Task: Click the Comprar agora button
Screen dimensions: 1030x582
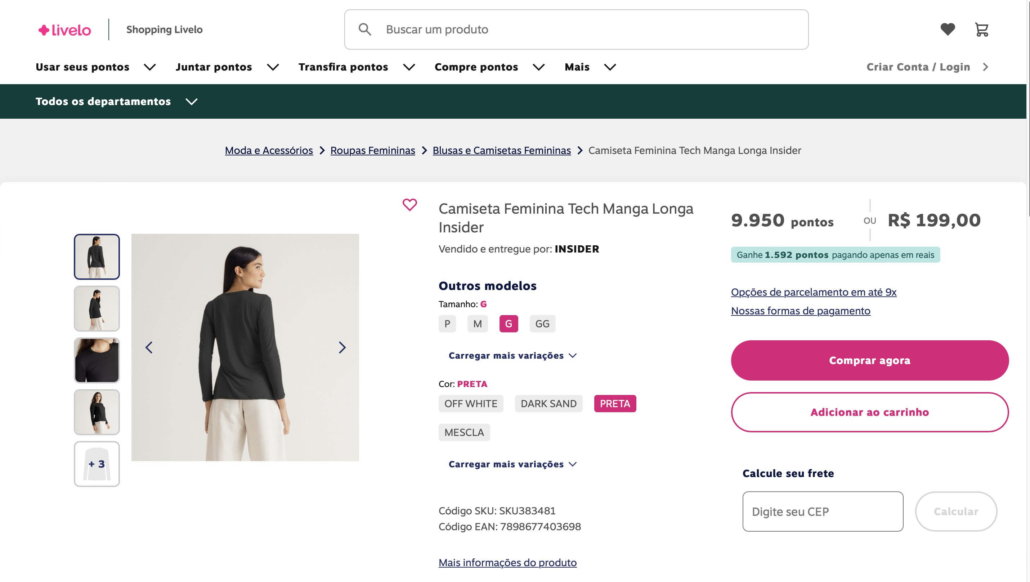Action: [869, 360]
